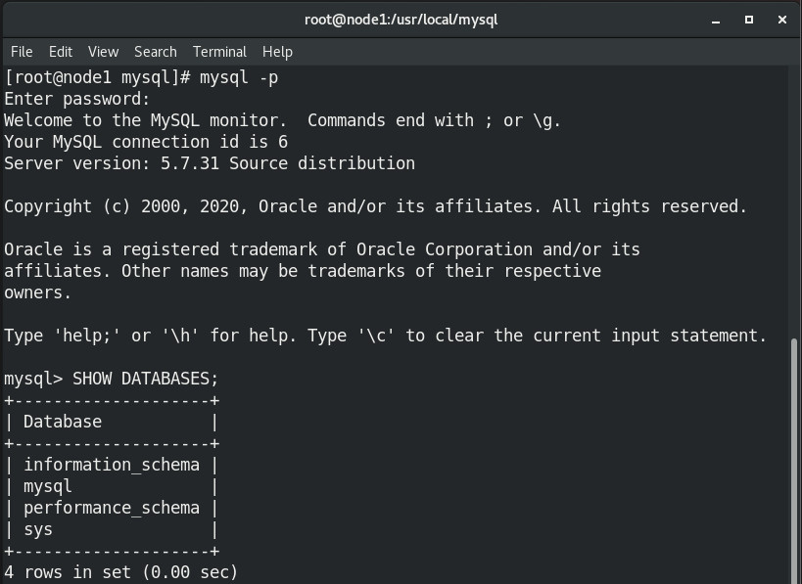Click 'Welcome to the MySQL monitor' line
The height and width of the screenshot is (584, 802).
[x=283, y=120]
